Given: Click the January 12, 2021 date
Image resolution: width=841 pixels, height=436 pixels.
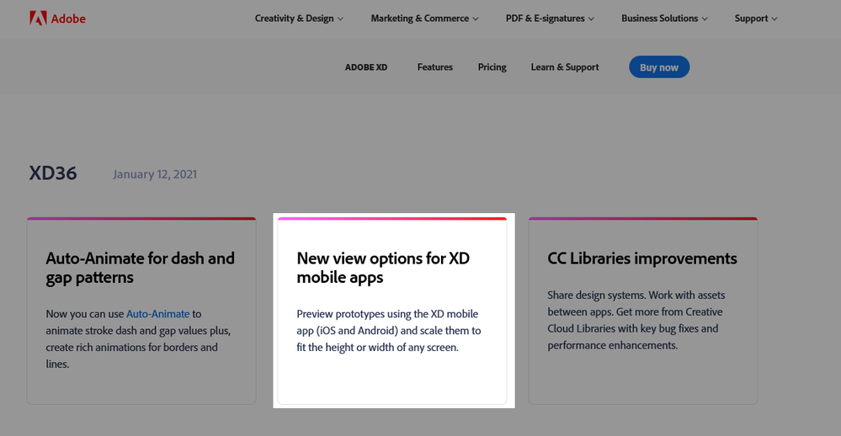Looking at the screenshot, I should (154, 174).
